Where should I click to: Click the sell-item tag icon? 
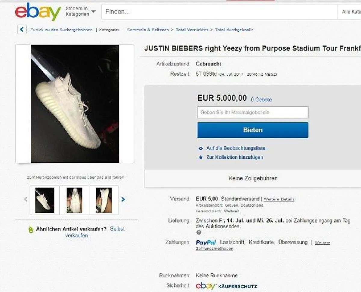30,230
